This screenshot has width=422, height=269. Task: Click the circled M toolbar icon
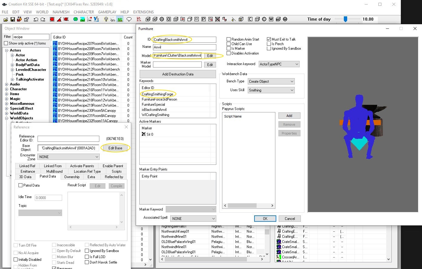[162, 19]
